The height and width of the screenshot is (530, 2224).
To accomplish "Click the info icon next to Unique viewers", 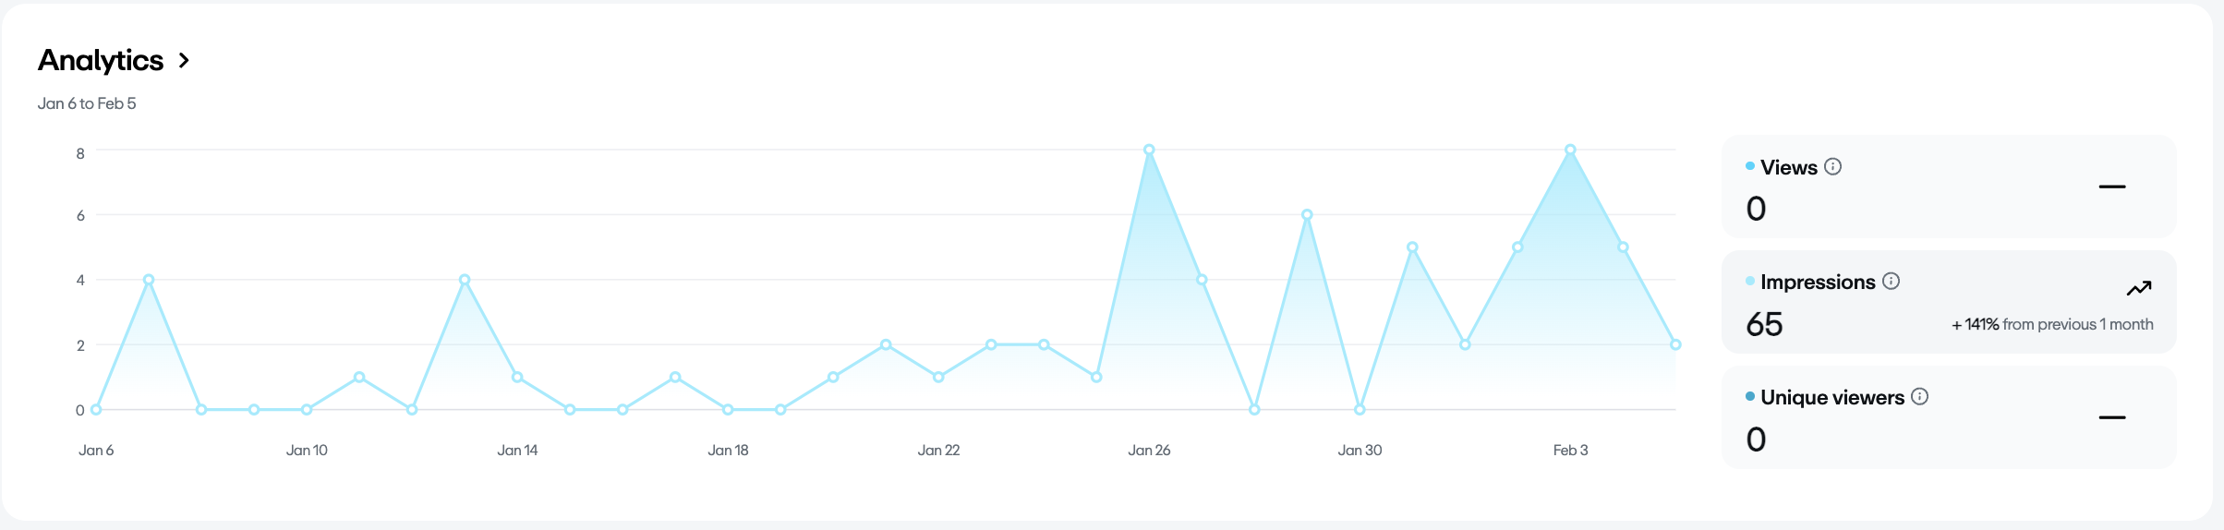I will [x=1919, y=397].
